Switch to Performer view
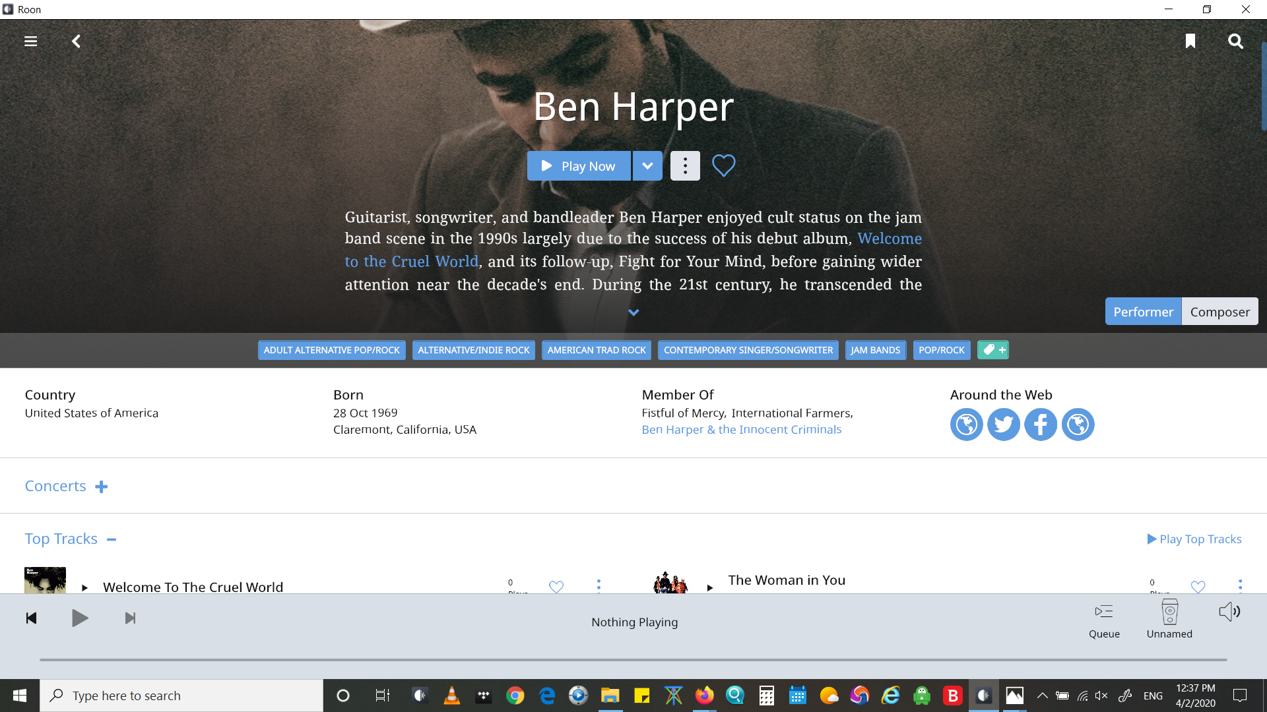This screenshot has height=712, width=1267. tap(1143, 312)
